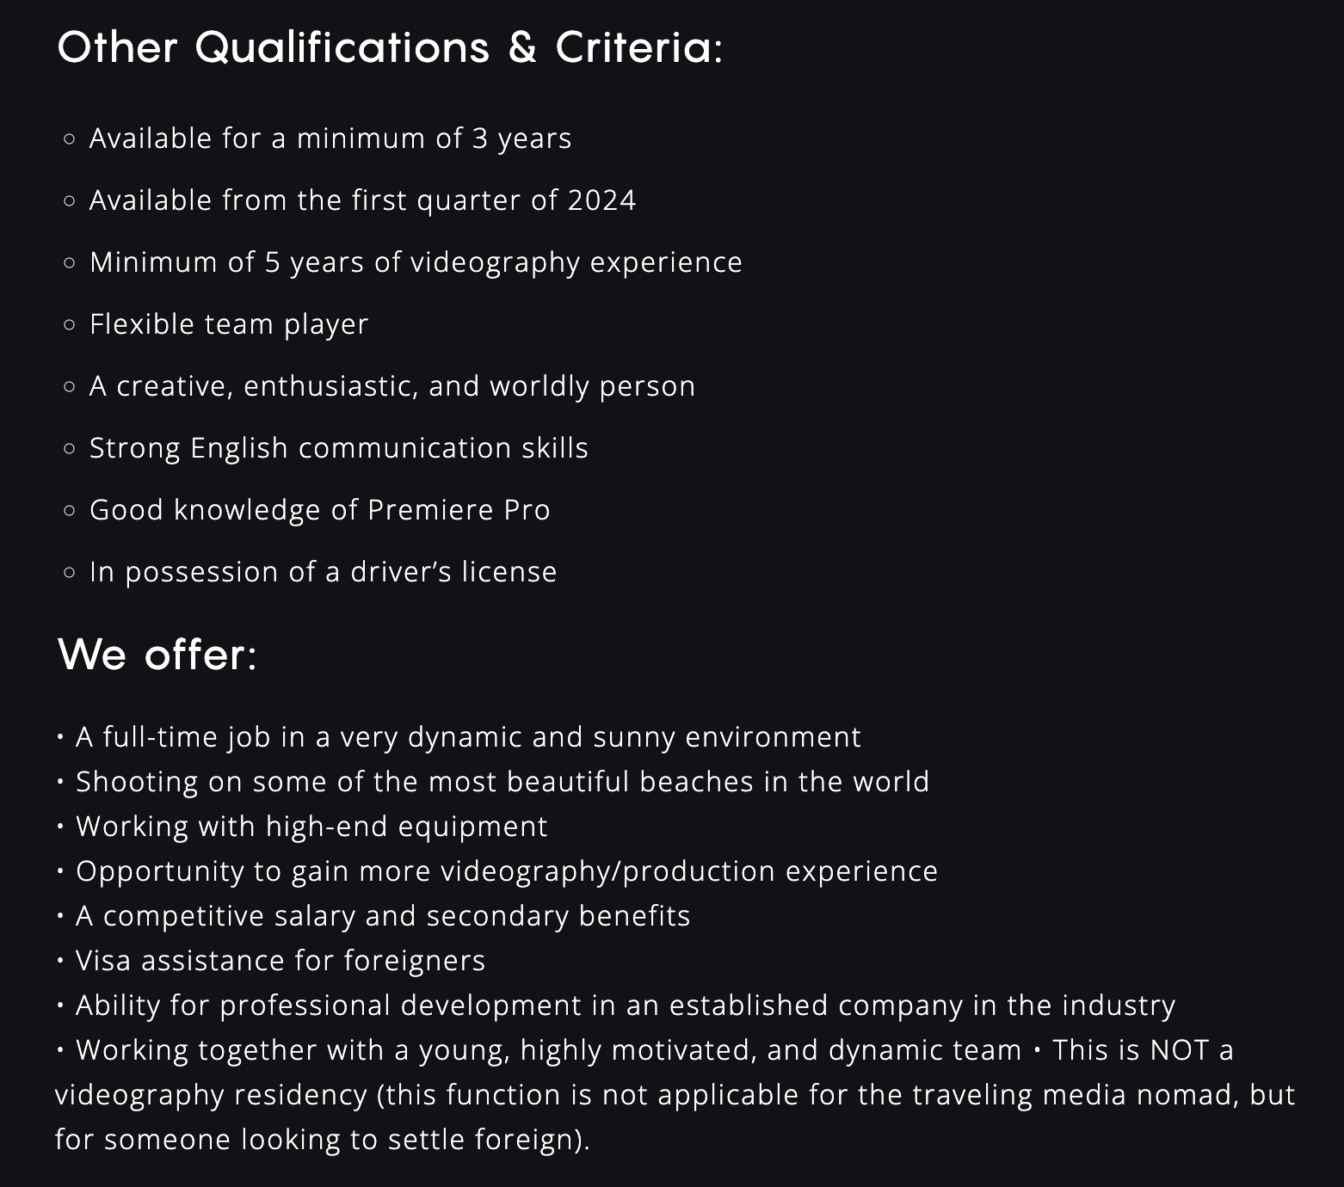This screenshot has height=1187, width=1344.
Task: Click 'Strong English communication skills' text
Action: click(x=339, y=448)
